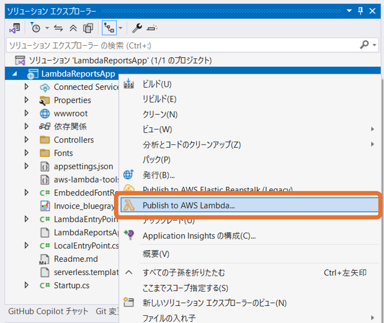This screenshot has height=323, width=384.
Task: Expand the Fonts folder
Action: coord(26,153)
